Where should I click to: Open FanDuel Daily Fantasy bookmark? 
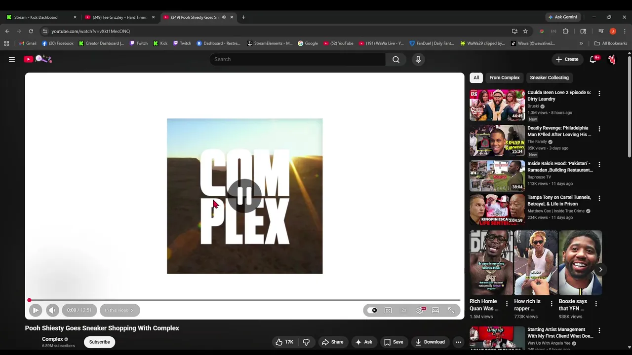(x=432, y=43)
